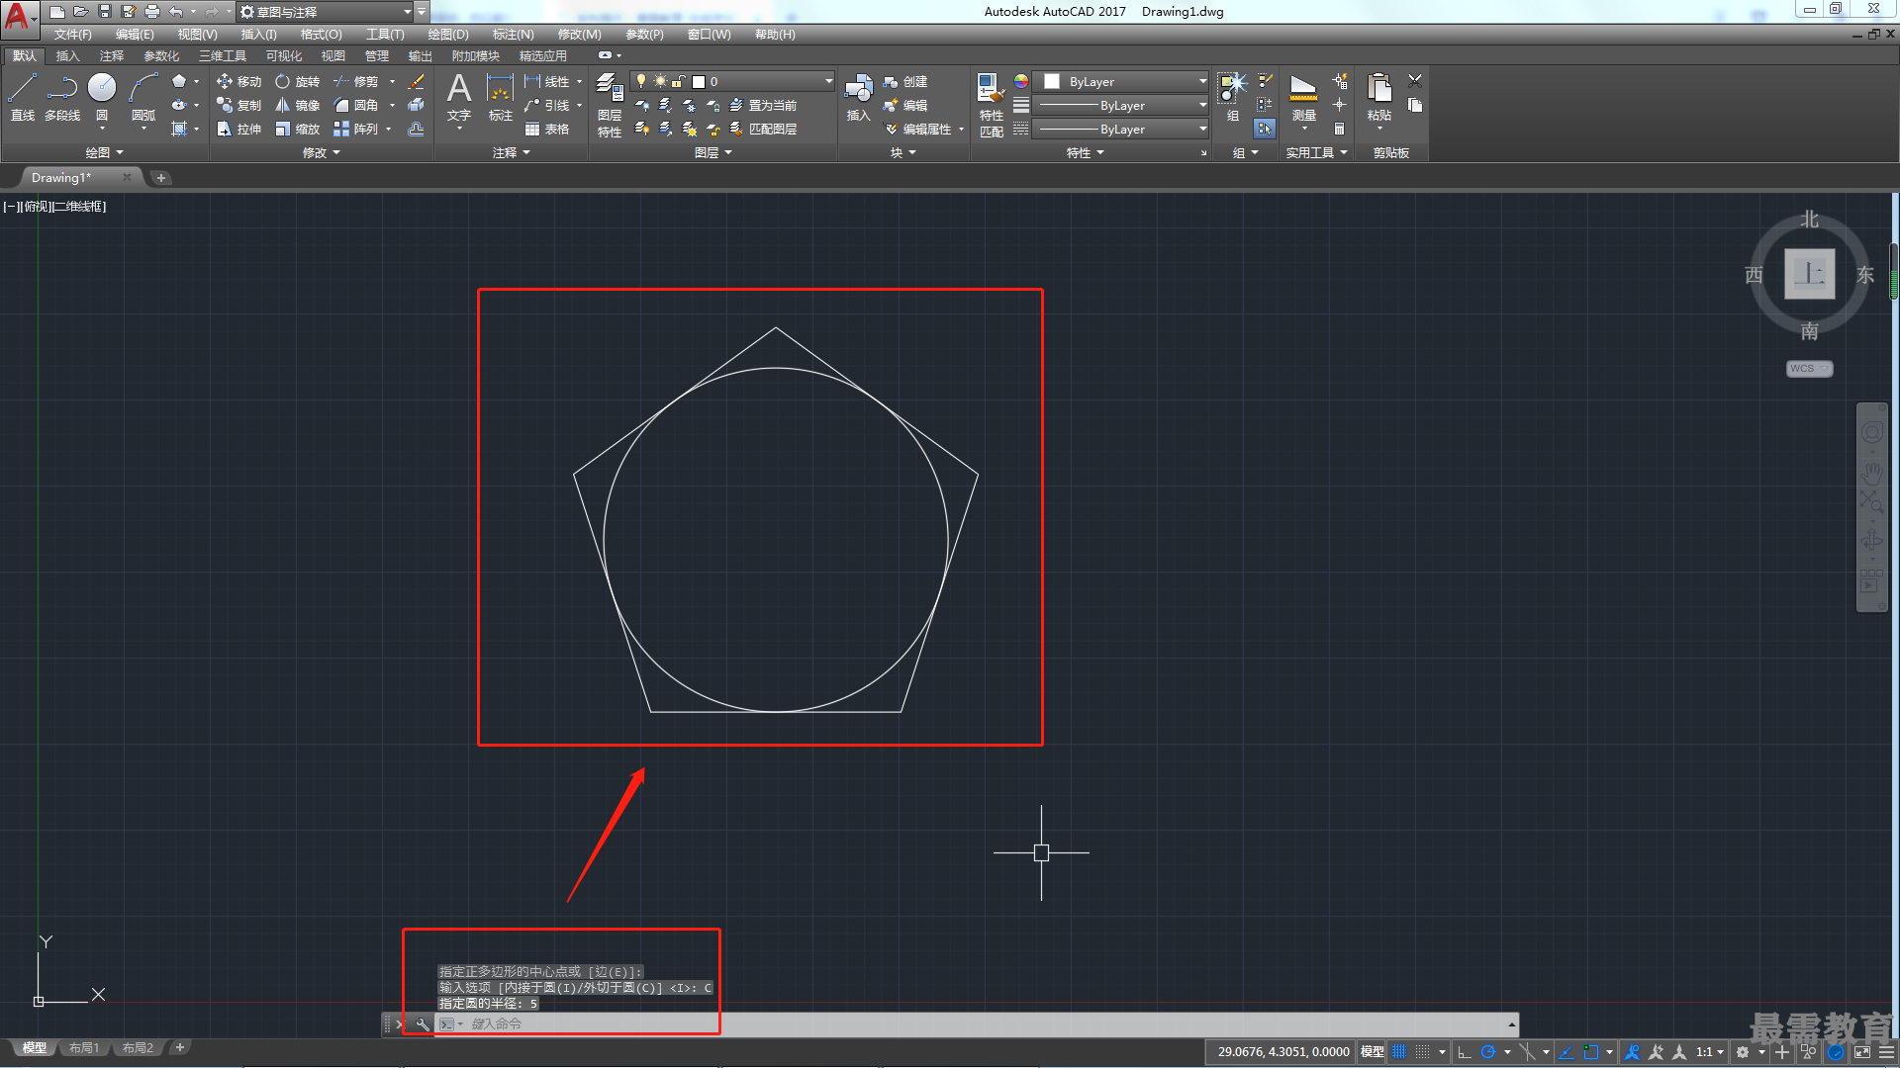
Task: Expand the 绘图 panel
Action: click(104, 152)
